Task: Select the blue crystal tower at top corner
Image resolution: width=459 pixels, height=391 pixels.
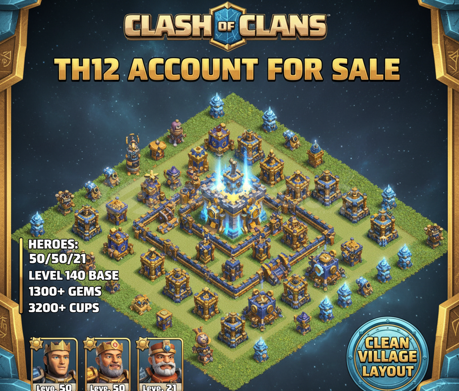Action: coord(217,105)
